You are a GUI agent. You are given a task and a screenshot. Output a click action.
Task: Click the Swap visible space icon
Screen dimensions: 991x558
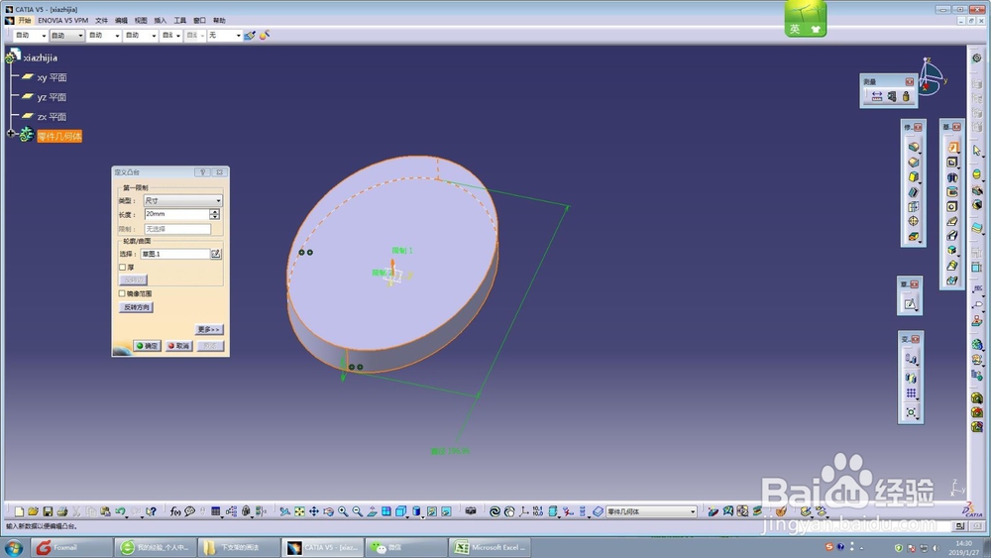tap(446, 511)
